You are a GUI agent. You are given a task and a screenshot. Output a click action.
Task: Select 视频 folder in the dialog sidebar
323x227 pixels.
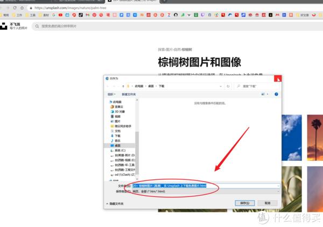116,117
